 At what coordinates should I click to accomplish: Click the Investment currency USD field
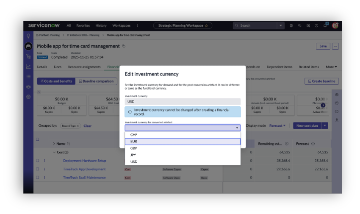(182, 102)
